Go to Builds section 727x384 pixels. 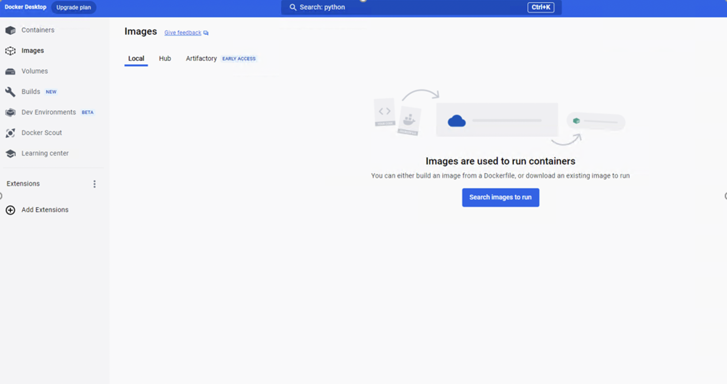coord(31,92)
